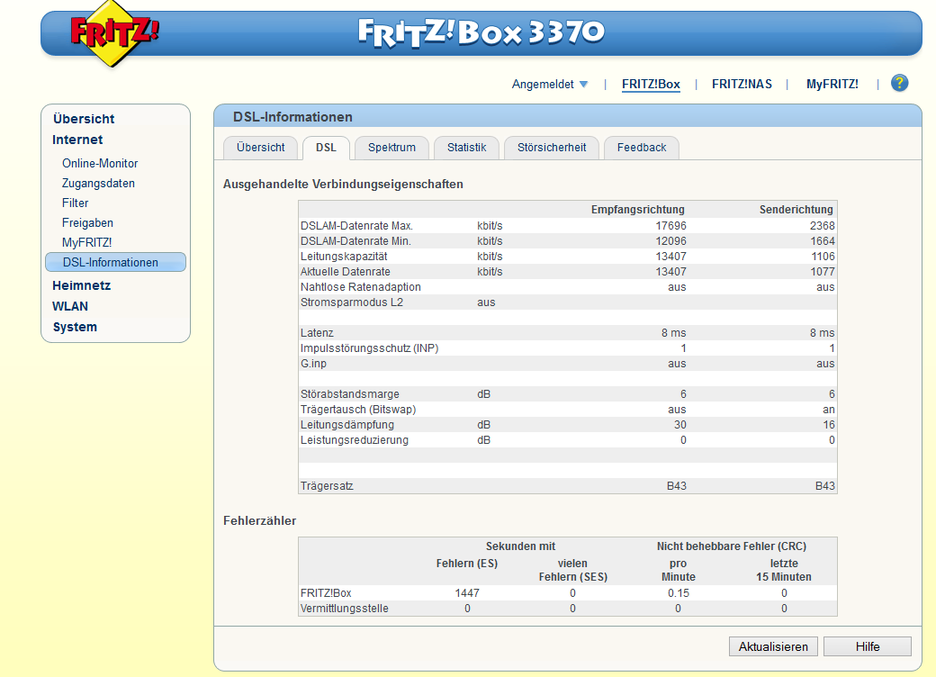Open FRITZ!NAS
This screenshot has width=936, height=677.
(x=742, y=85)
